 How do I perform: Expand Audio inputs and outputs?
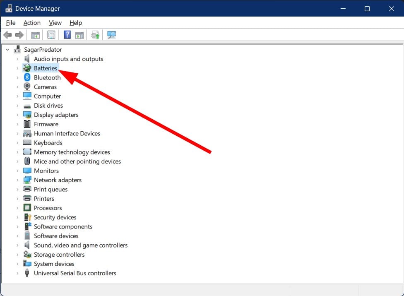coord(17,59)
